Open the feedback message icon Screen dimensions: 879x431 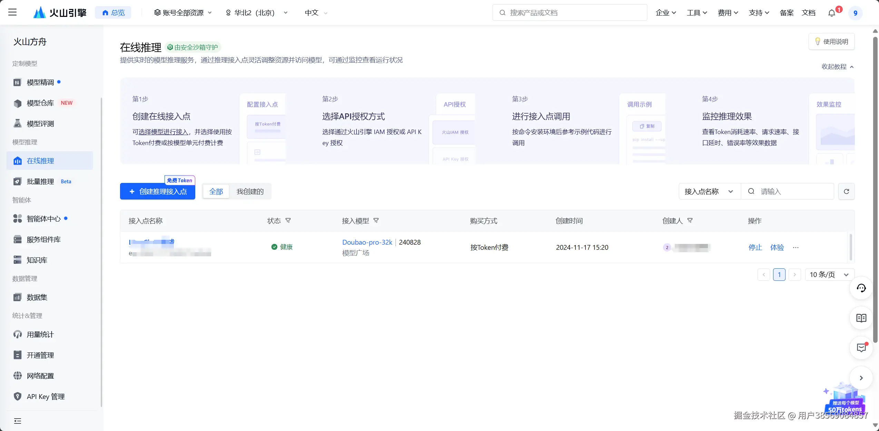pos(861,348)
